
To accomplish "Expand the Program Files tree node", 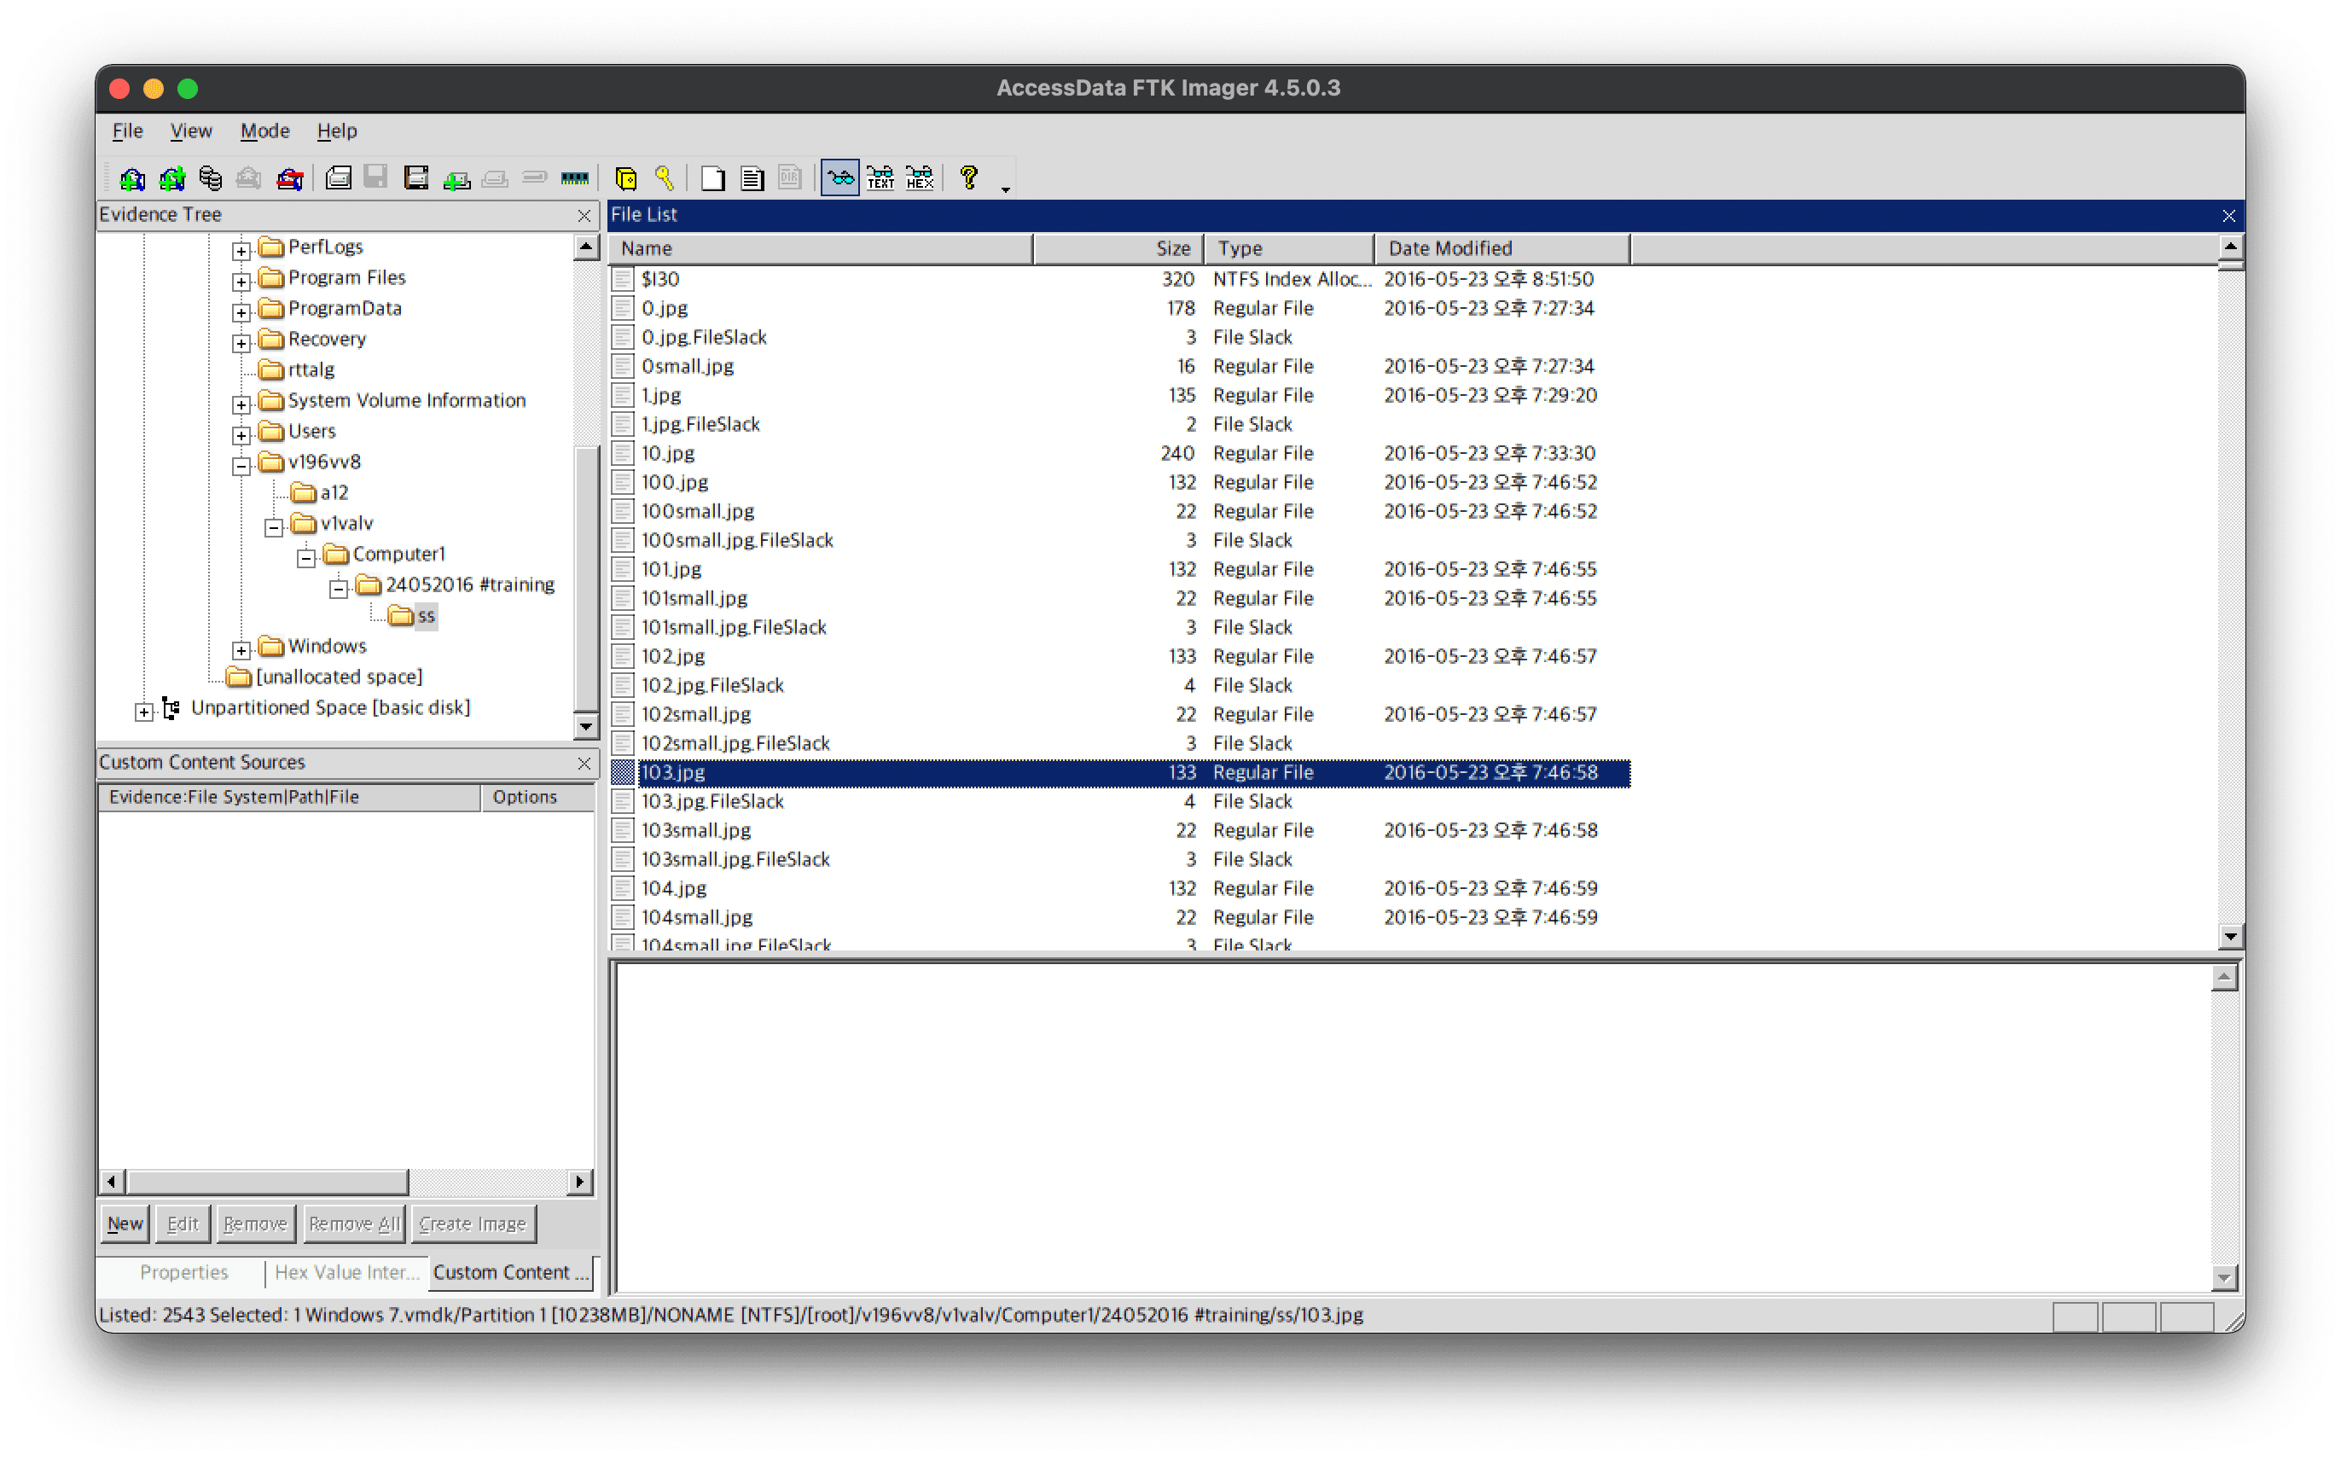I will click(241, 281).
